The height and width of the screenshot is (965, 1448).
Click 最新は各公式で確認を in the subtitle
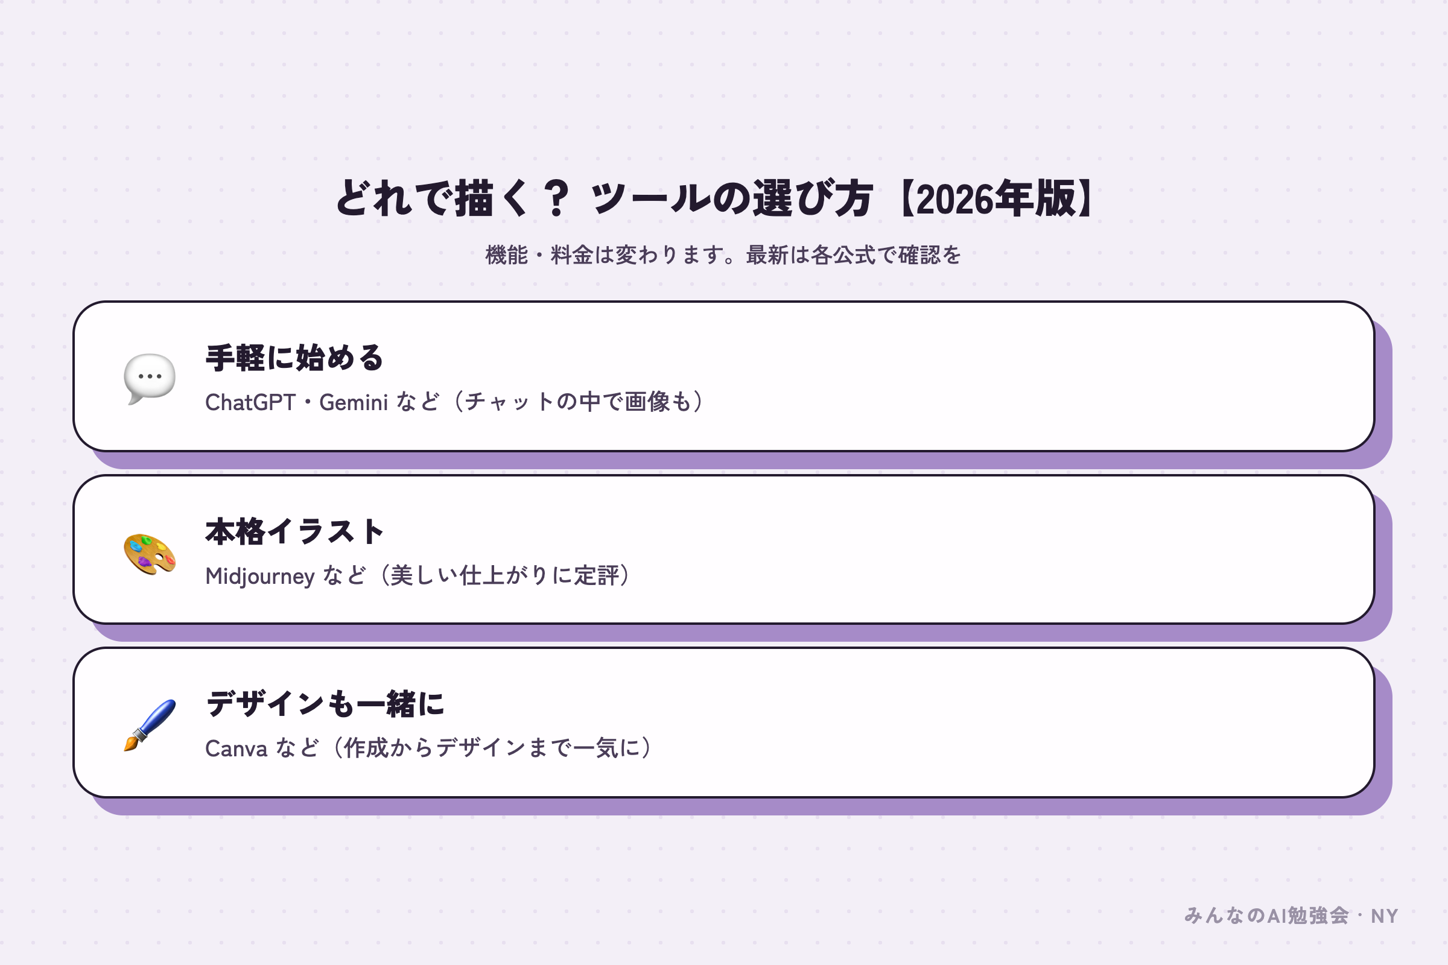point(853,254)
